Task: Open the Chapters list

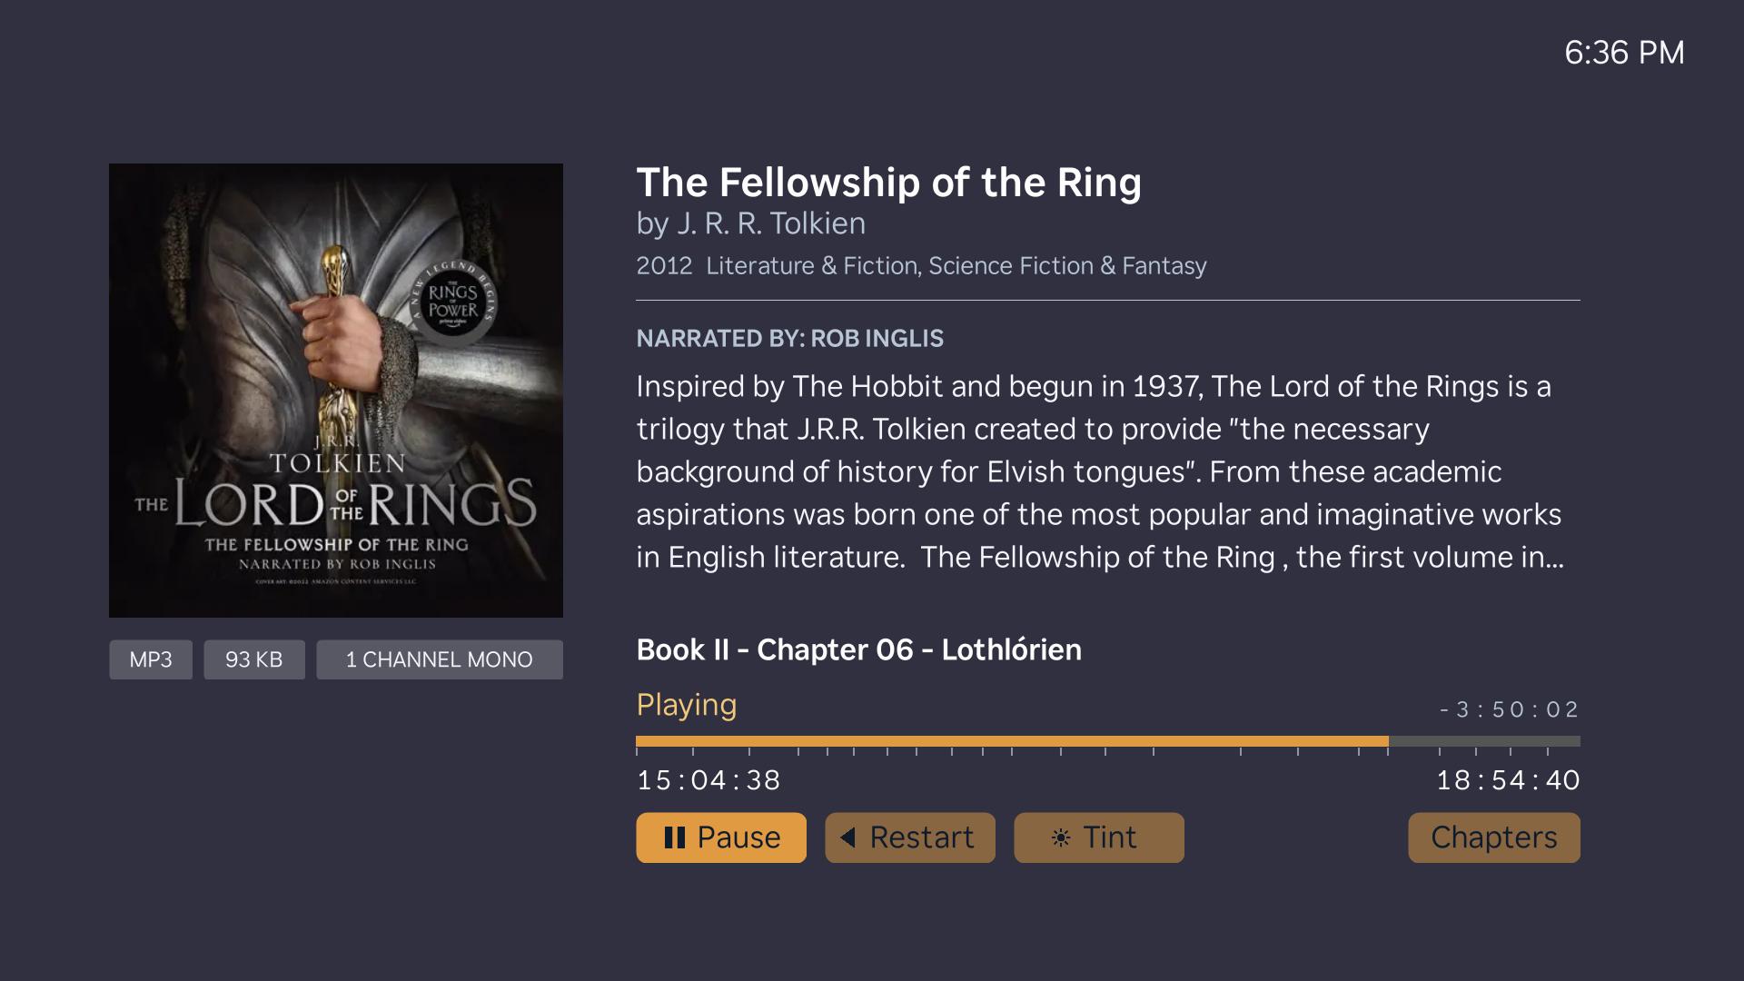Action: coord(1494,837)
